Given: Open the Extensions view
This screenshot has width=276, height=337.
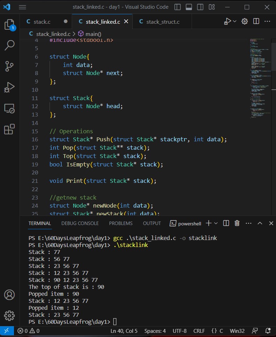Looking at the screenshot, I should [x=9, y=129].
